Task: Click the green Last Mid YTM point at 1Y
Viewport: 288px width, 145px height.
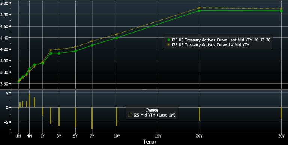Action: (43, 64)
